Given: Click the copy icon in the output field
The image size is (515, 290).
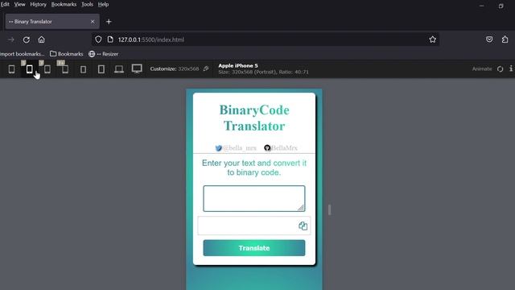Looking at the screenshot, I should coord(303,226).
